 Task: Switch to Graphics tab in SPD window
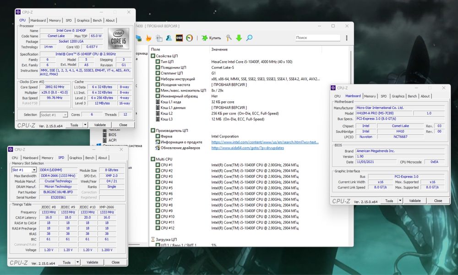tap(76, 158)
